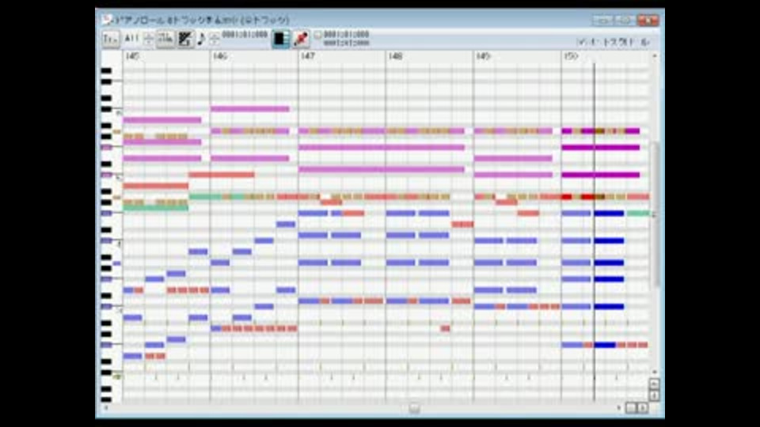The width and height of the screenshot is (760, 427).
Task: Jump to measure 145 in ruler
Action: (x=132, y=56)
